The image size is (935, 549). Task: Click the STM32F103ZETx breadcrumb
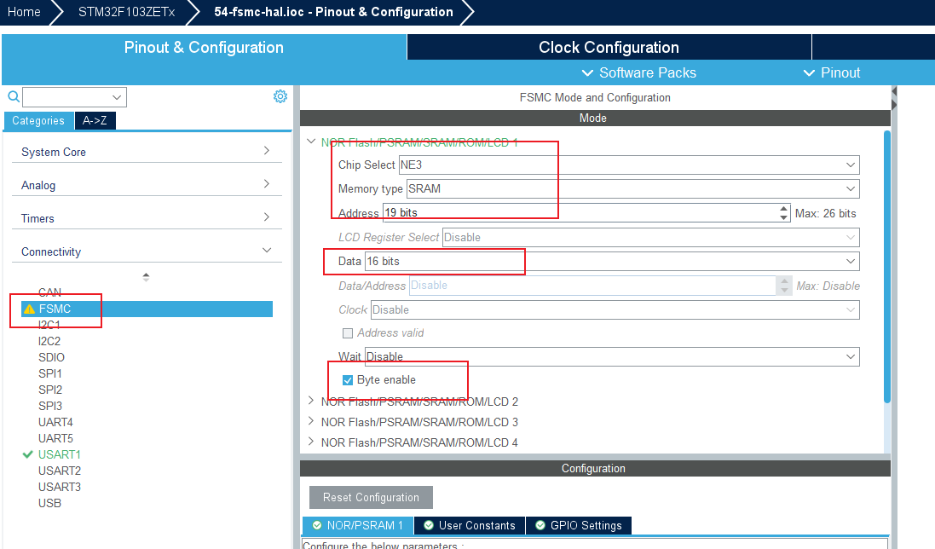pyautogui.click(x=126, y=12)
